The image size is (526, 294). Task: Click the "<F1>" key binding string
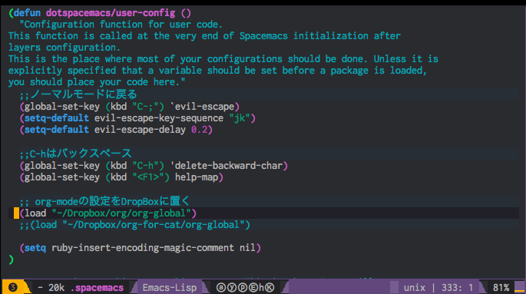tap(148, 177)
